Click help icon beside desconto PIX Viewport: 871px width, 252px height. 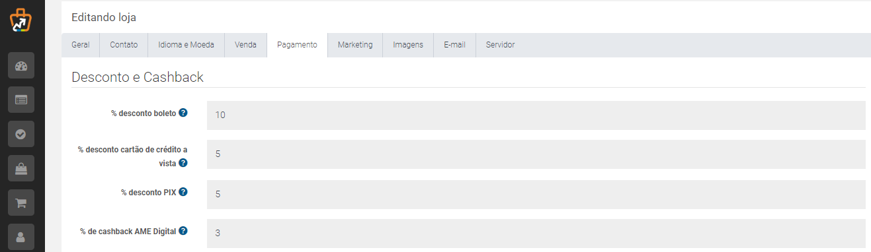pyautogui.click(x=183, y=192)
